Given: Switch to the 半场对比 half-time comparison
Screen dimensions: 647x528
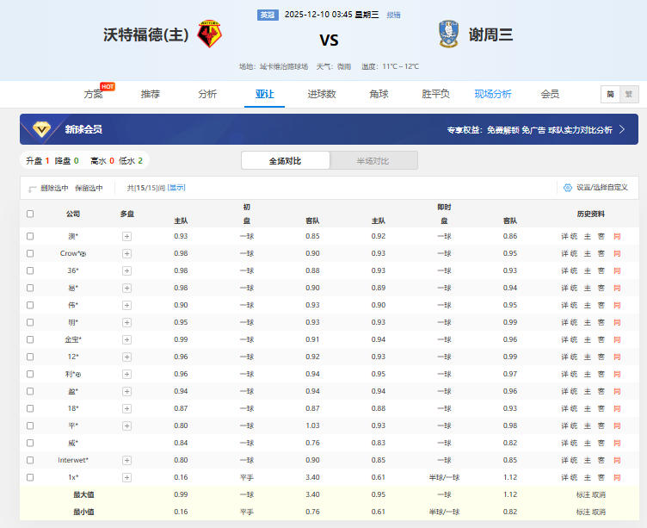Looking at the screenshot, I should [373, 160].
